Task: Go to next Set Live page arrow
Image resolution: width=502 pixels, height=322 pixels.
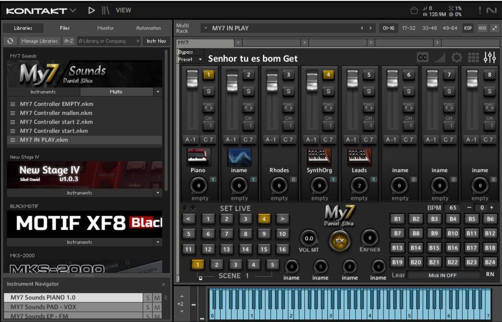Action: 282,219
